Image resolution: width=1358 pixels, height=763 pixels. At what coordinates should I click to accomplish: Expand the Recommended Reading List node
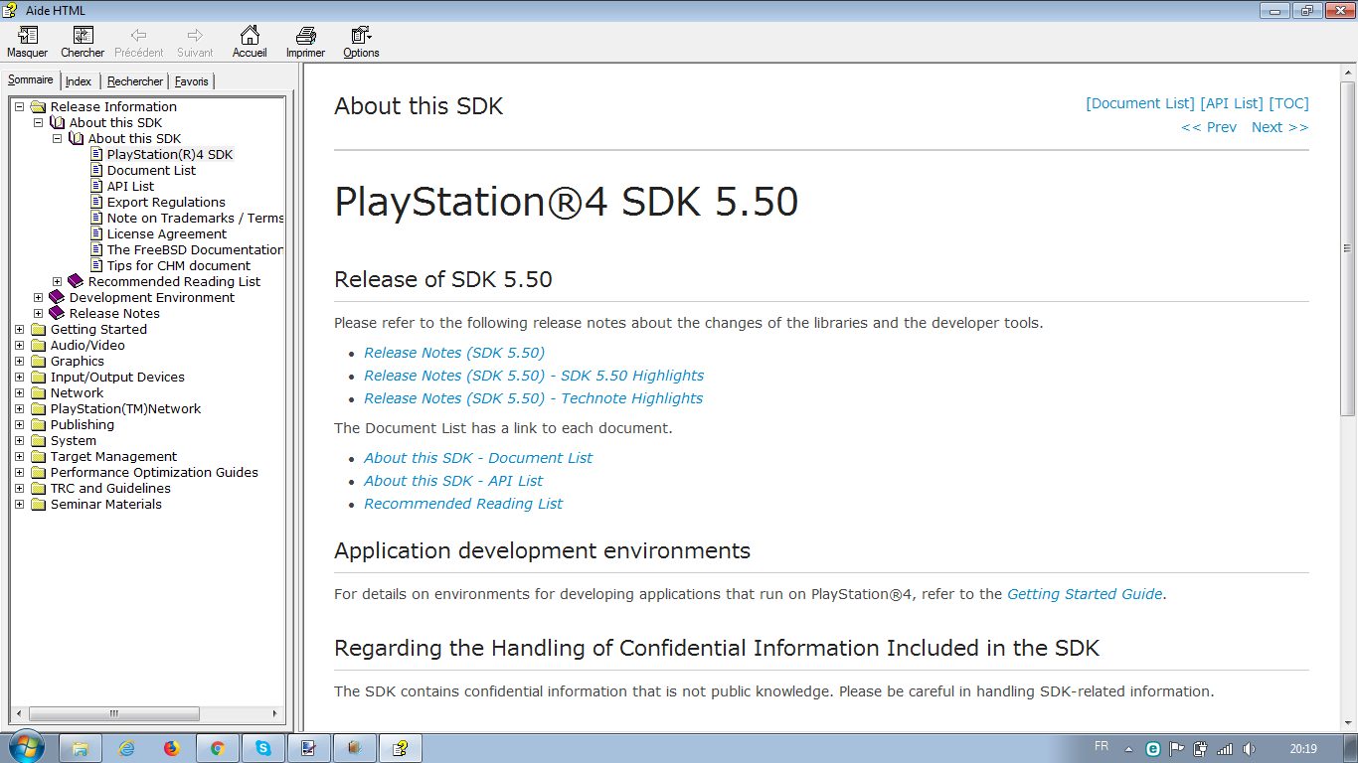tap(58, 281)
